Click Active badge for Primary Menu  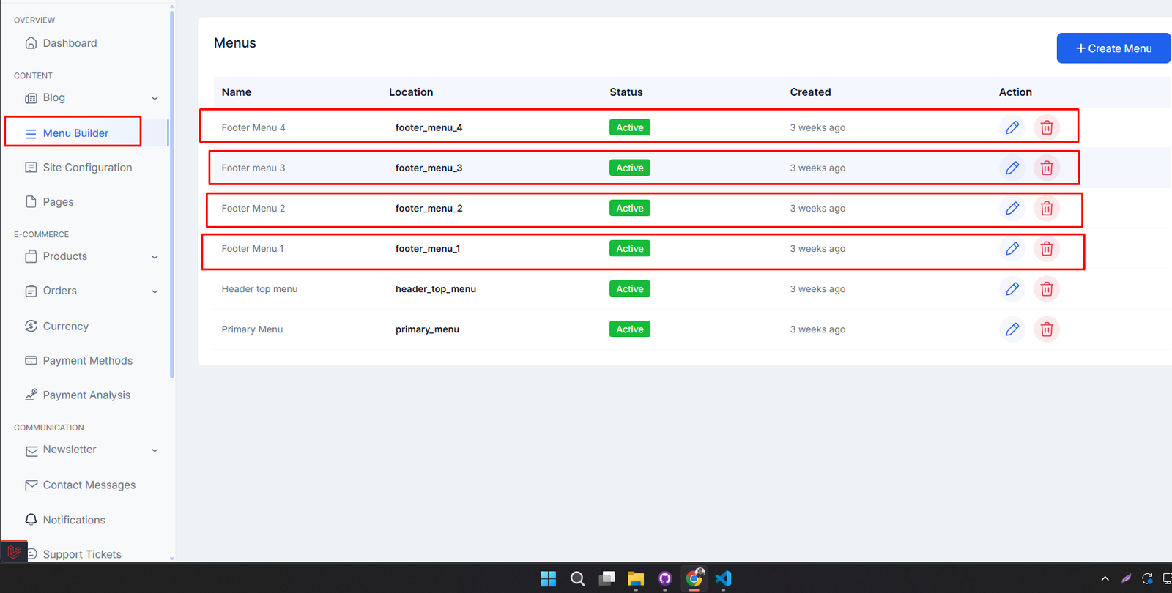coord(630,329)
